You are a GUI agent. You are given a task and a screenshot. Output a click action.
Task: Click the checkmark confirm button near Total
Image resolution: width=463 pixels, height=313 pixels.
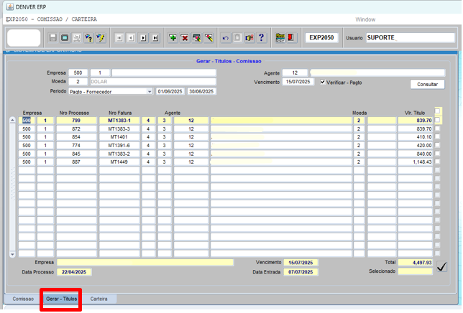pyautogui.click(x=441, y=267)
